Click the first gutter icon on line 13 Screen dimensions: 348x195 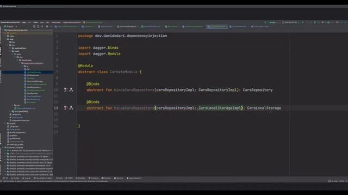point(65,108)
